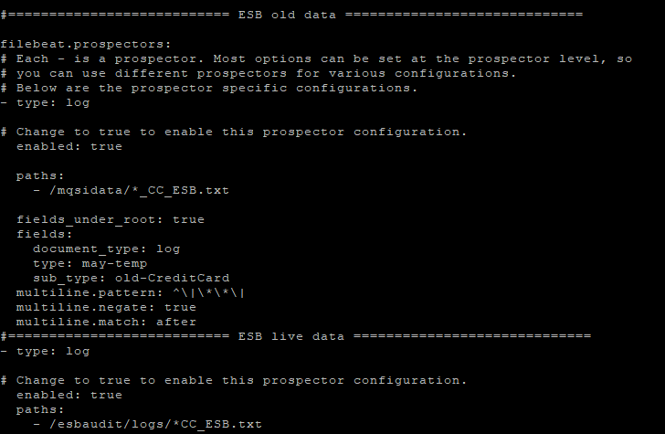The width and height of the screenshot is (665, 434).
Task: Click 'multiline.negate: true' line
Action: 106,307
